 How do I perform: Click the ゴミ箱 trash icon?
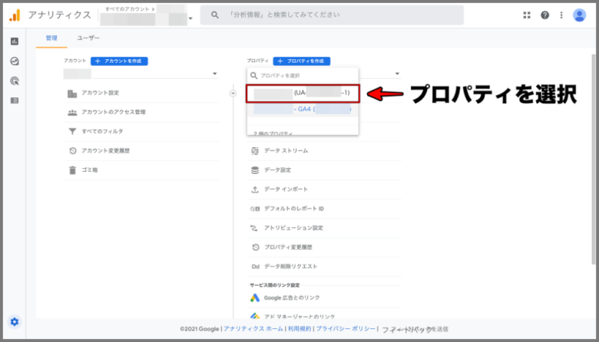point(73,170)
